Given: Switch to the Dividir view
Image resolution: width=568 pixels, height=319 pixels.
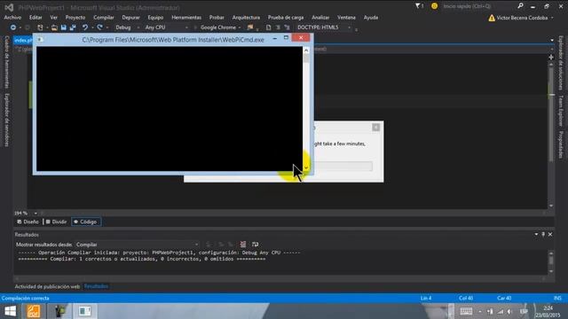Looking at the screenshot, I should (56, 222).
